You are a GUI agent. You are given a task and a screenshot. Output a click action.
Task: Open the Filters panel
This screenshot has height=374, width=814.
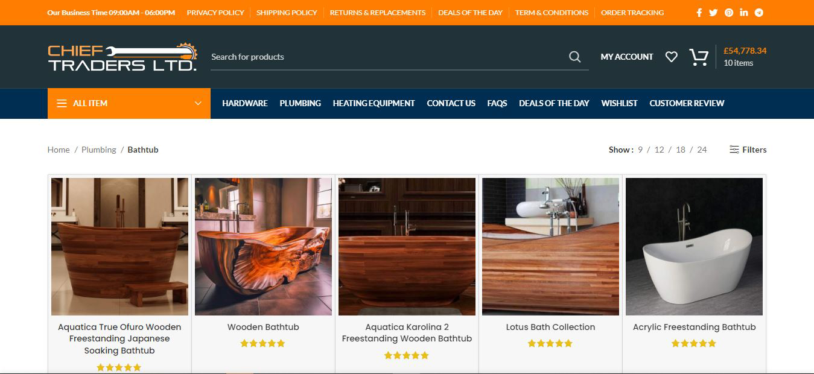tap(748, 150)
